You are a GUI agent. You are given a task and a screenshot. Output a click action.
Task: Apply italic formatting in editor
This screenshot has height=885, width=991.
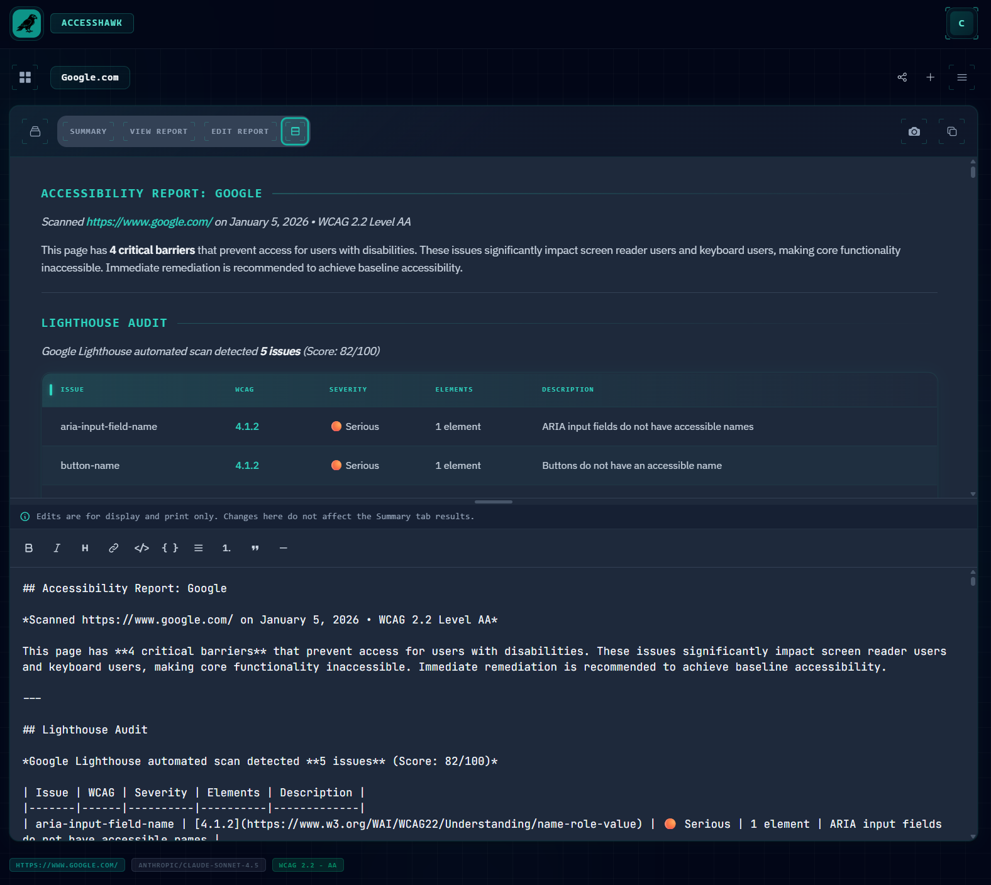57,548
